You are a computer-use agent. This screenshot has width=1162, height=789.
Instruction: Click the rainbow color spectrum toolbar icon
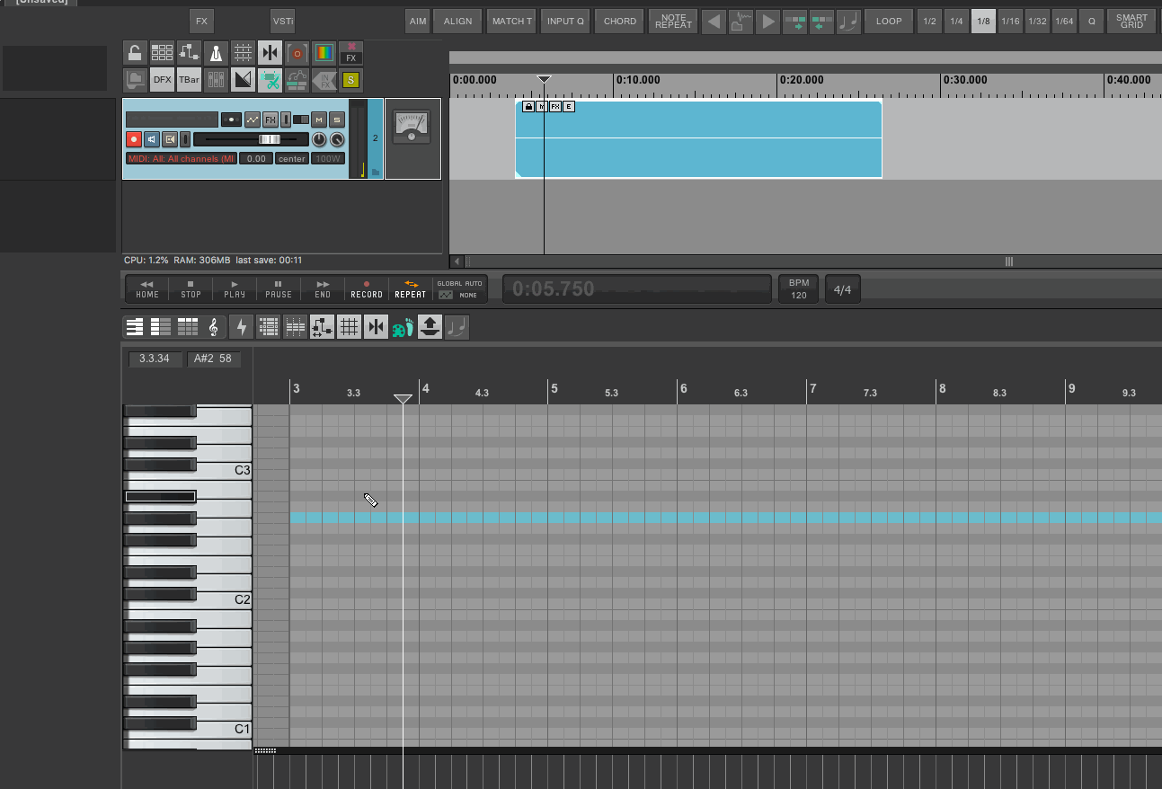pyautogui.click(x=324, y=53)
